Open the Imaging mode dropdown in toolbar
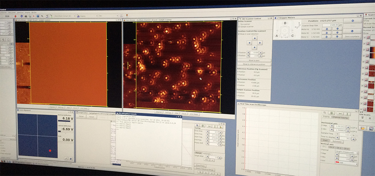Image resolution: width=375 pixels, height=176 pixels. pos(87,16)
